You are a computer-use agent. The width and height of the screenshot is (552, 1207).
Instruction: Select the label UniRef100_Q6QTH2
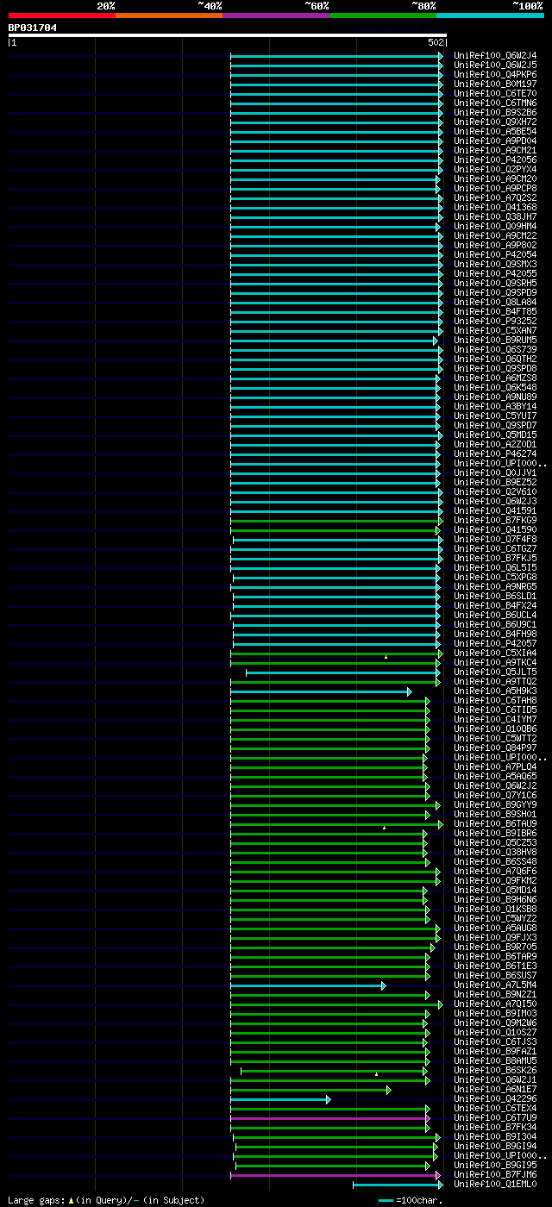(495, 359)
